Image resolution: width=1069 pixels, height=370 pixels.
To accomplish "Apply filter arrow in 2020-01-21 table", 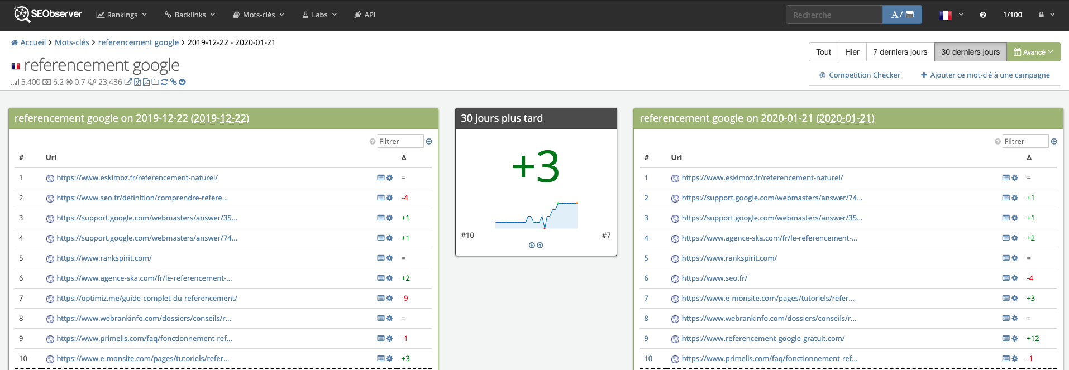I will pyautogui.click(x=1054, y=142).
